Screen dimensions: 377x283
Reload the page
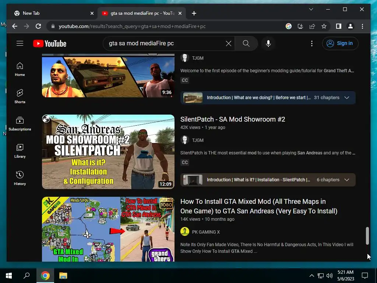pyautogui.click(x=38, y=26)
